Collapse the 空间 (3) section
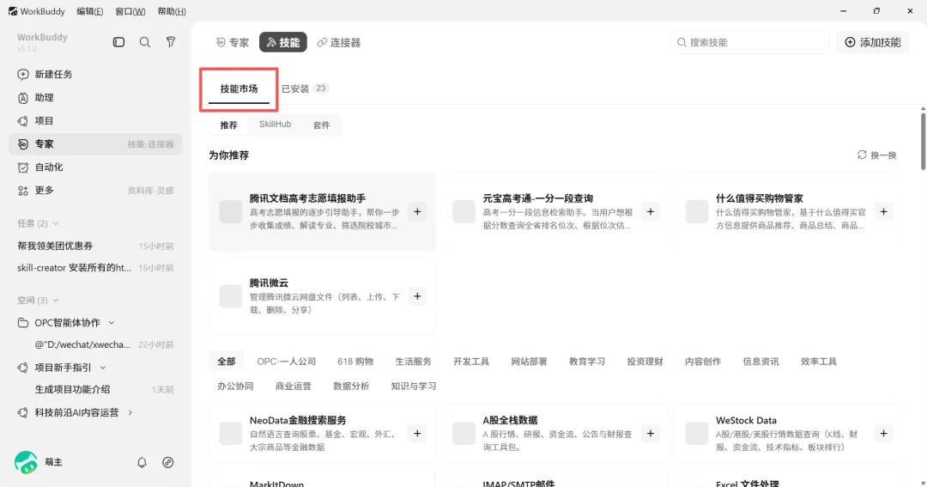This screenshot has width=927, height=487. [56, 300]
